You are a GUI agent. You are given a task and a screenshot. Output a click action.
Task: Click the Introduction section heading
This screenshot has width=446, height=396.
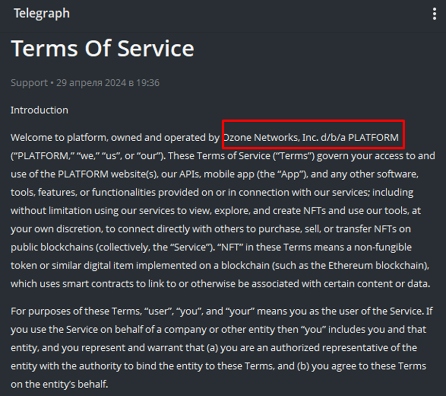[x=39, y=110]
